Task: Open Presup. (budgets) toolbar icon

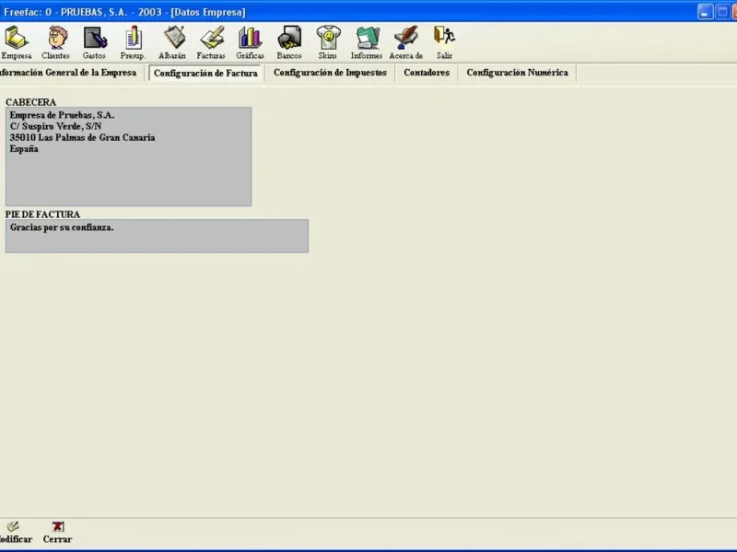Action: [x=133, y=42]
